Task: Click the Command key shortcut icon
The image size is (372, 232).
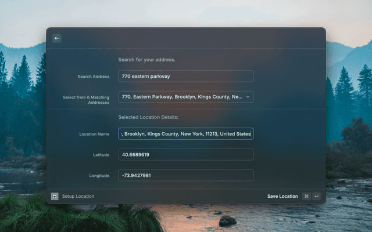Action: tap(306, 196)
